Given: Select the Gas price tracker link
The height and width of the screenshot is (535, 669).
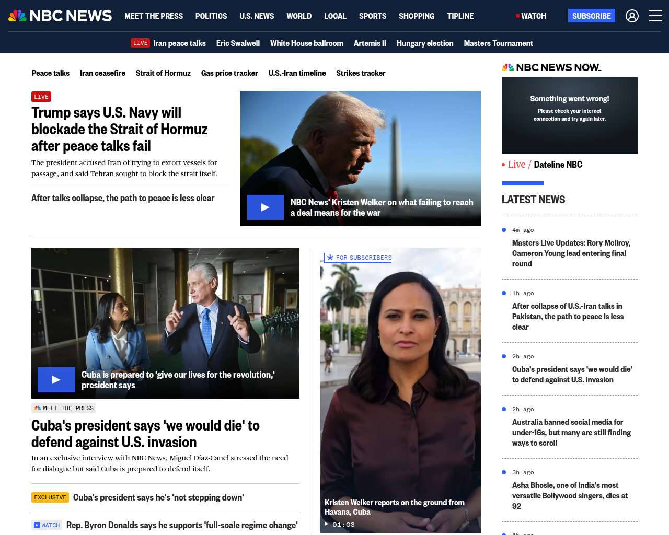Looking at the screenshot, I should tap(229, 73).
